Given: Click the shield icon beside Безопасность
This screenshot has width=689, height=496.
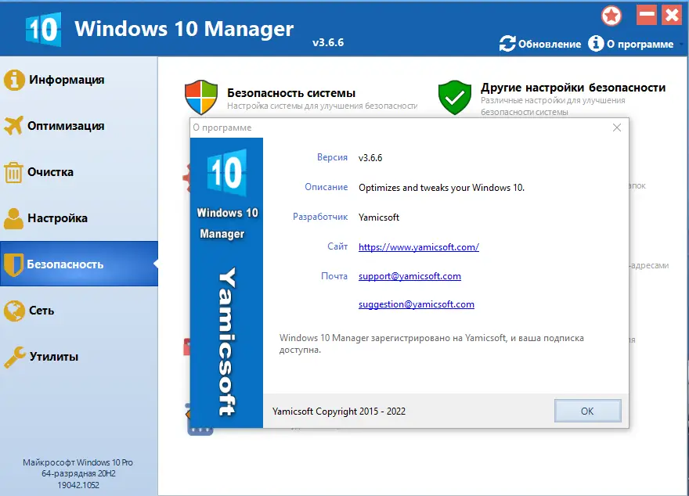Looking at the screenshot, I should (x=13, y=264).
